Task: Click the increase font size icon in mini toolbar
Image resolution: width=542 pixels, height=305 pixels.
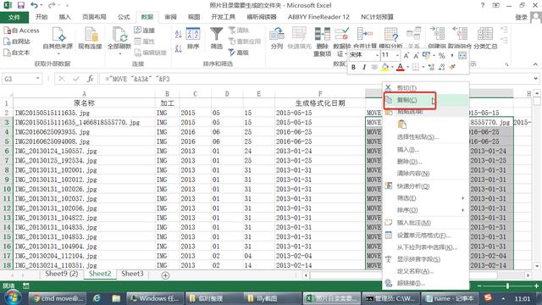Action: pyautogui.click(x=406, y=55)
